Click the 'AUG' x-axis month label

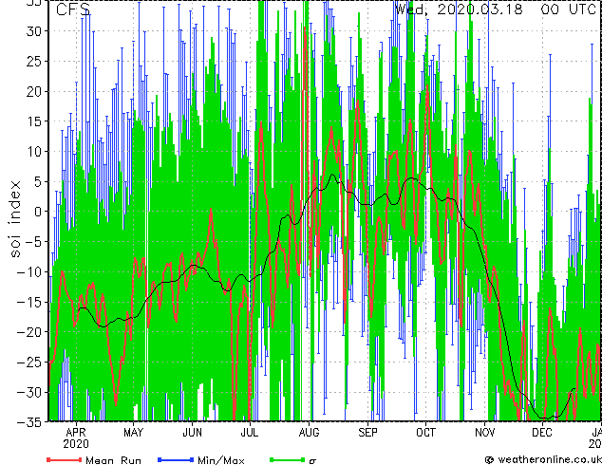pyautogui.click(x=309, y=433)
